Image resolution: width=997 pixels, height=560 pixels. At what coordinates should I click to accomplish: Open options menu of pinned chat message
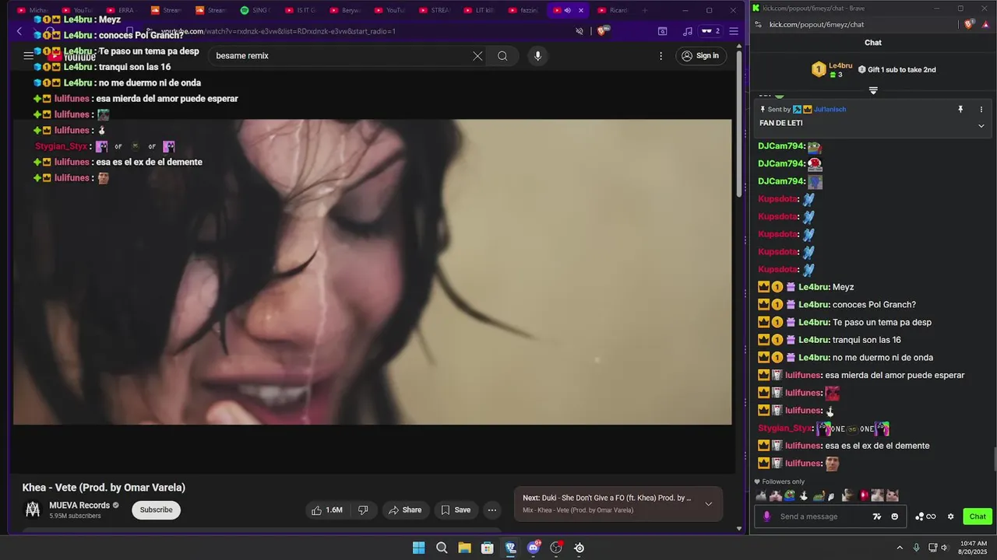tap(981, 110)
